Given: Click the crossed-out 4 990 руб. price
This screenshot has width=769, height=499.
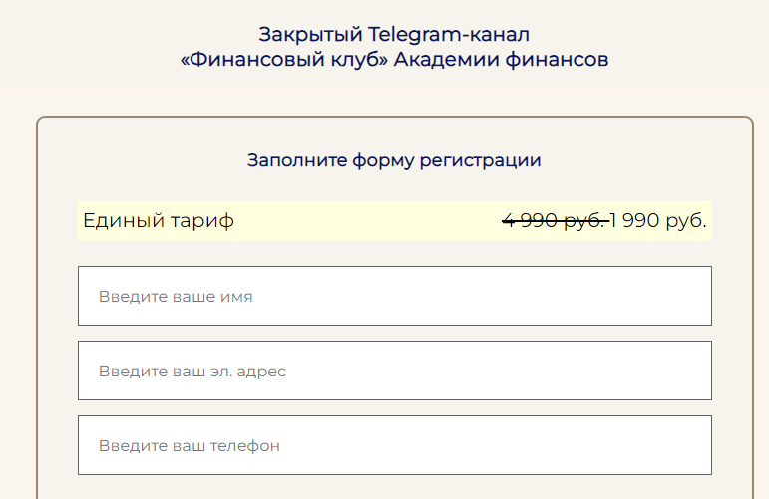Looking at the screenshot, I should [x=555, y=220].
